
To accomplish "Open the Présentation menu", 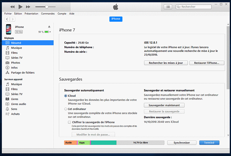I will [x=31, y=14].
